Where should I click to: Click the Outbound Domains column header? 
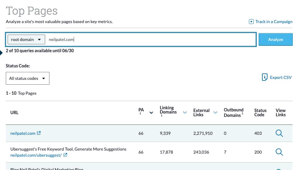point(233,113)
